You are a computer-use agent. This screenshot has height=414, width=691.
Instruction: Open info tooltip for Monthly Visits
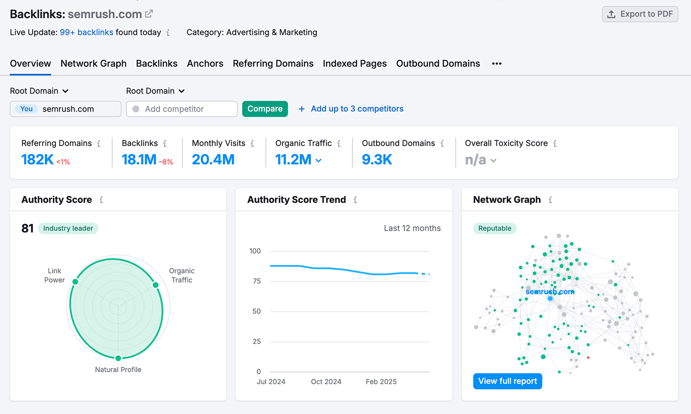253,143
